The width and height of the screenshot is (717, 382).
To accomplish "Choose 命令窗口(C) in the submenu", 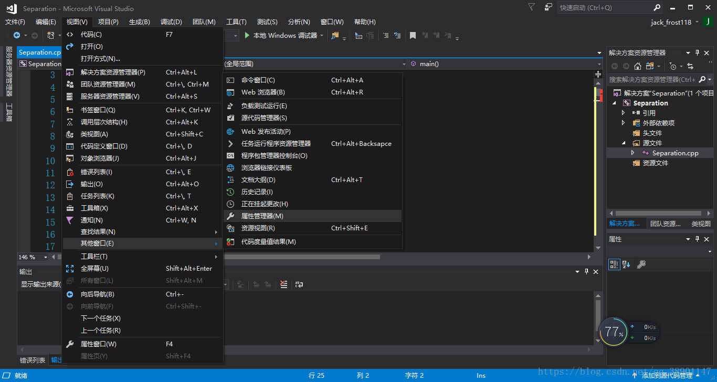I will click(x=313, y=80).
